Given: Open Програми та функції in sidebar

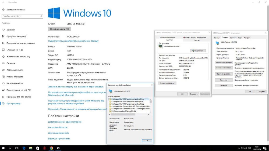Looking at the screenshot, I should click(16, 36).
